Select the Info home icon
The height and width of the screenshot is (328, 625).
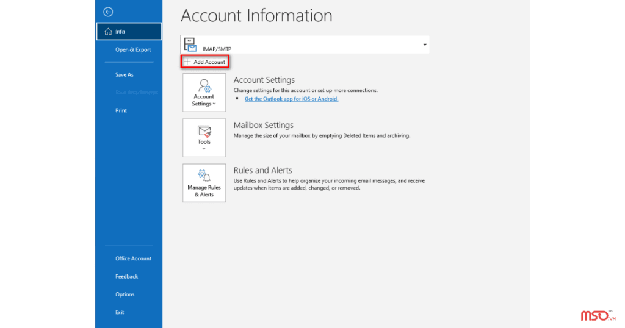(108, 32)
